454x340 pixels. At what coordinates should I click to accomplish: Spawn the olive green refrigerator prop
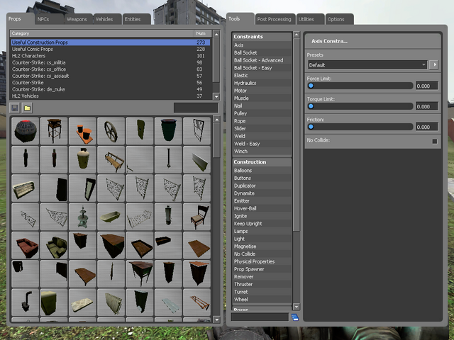coord(54,302)
